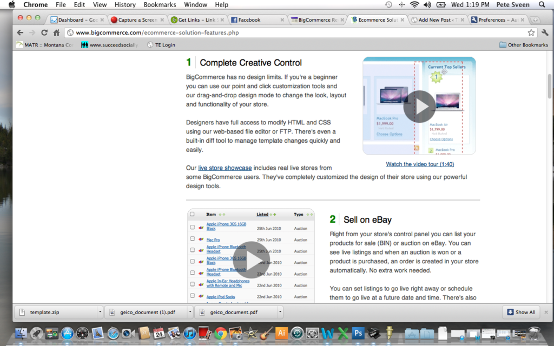Open geico_document (1).pdf download options arrow

tap(190, 312)
